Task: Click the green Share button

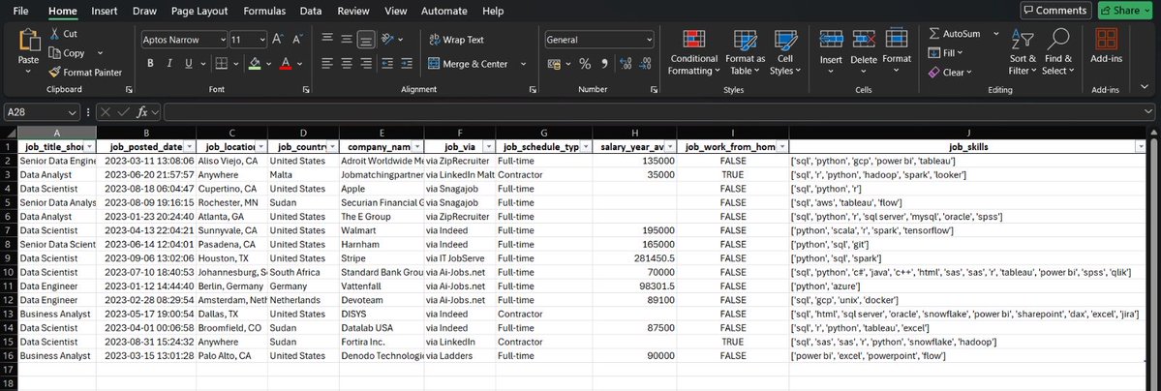Action: click(x=1124, y=11)
